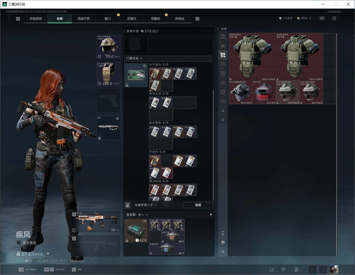Select the KC17 rifle in weapon slot 1
The width and height of the screenshot is (355, 275).
click(96, 222)
